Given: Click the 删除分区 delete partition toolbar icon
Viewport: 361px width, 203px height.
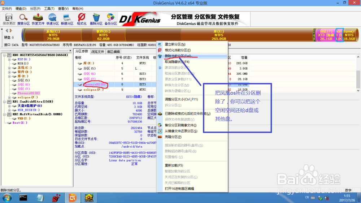Looking at the screenshot, I should point(96,20).
